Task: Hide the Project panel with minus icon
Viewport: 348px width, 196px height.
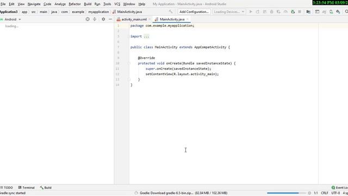Action: (x=110, y=20)
